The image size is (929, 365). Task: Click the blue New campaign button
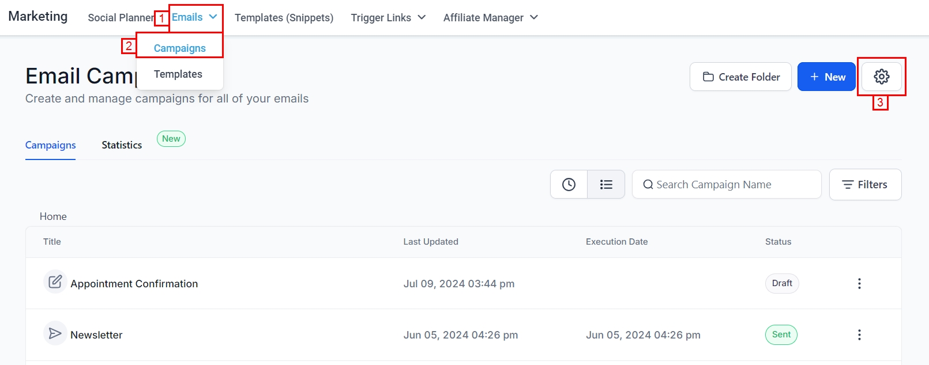pyautogui.click(x=826, y=77)
